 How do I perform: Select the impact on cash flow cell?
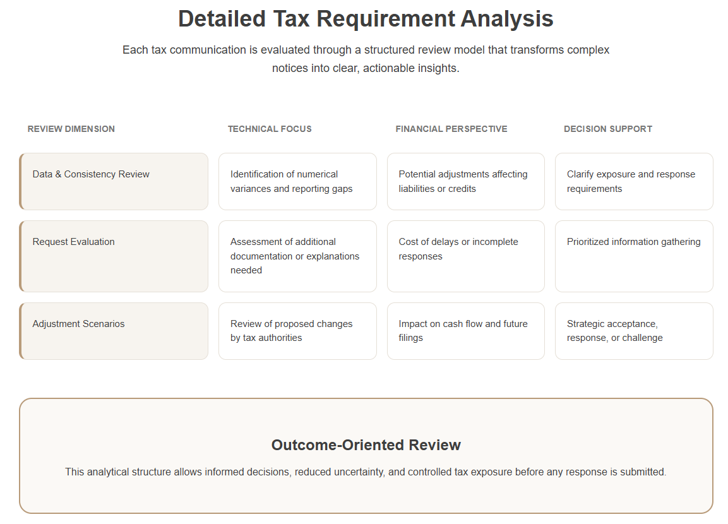(x=465, y=331)
